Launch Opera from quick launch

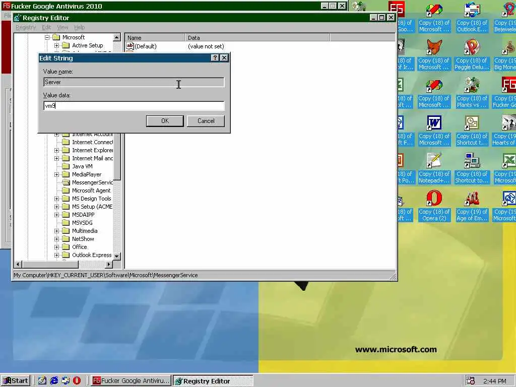[x=77, y=381]
